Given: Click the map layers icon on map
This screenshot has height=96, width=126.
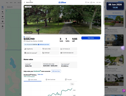Looking at the screenshot, I should pos(6,11).
